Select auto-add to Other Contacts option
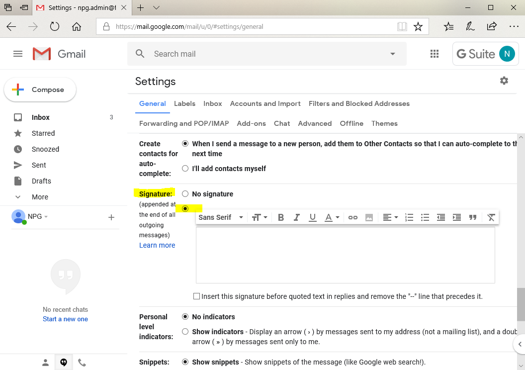 [x=185, y=144]
